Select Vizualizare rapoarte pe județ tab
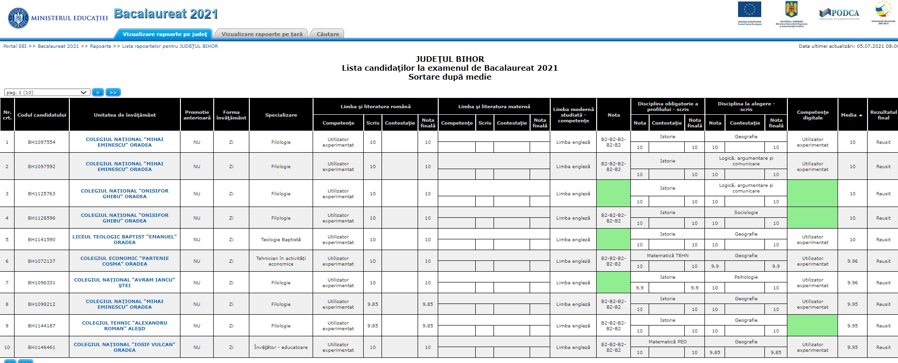898x363 pixels. tap(165, 34)
